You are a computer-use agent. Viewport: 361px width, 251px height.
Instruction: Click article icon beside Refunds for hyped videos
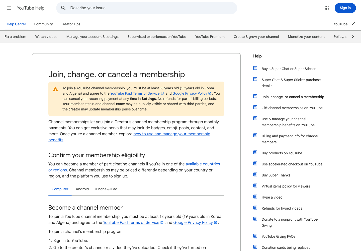tap(255, 208)
